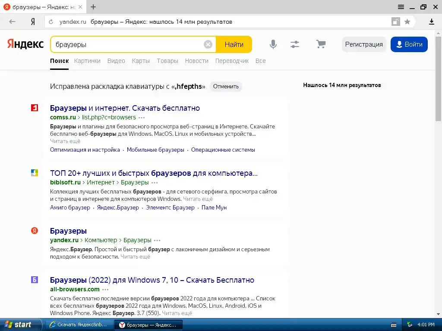Switch to the Видео tab
The width and height of the screenshot is (442, 331).
(x=116, y=61)
